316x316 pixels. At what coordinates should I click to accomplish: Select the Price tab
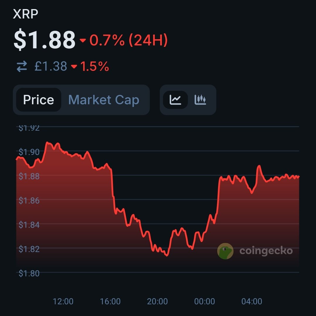click(38, 100)
